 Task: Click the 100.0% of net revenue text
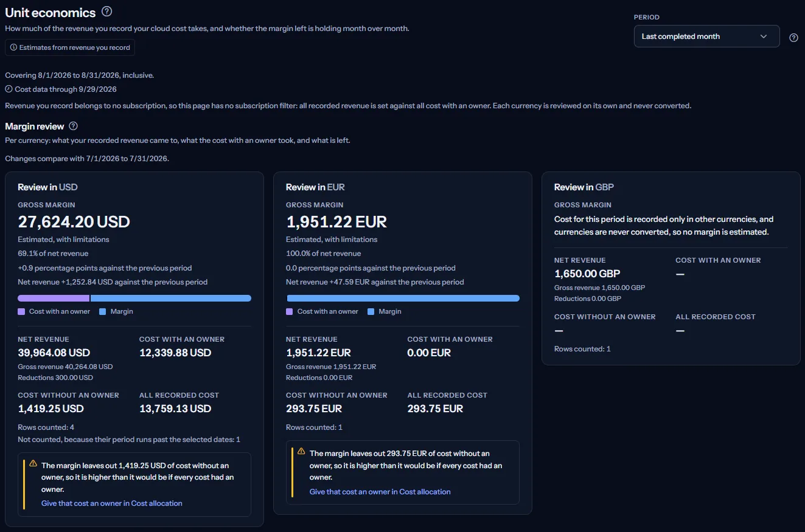(x=324, y=254)
